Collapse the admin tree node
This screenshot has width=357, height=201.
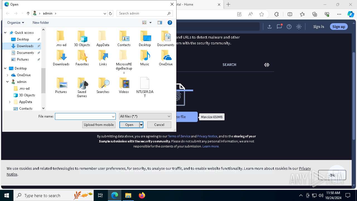pos(8,82)
